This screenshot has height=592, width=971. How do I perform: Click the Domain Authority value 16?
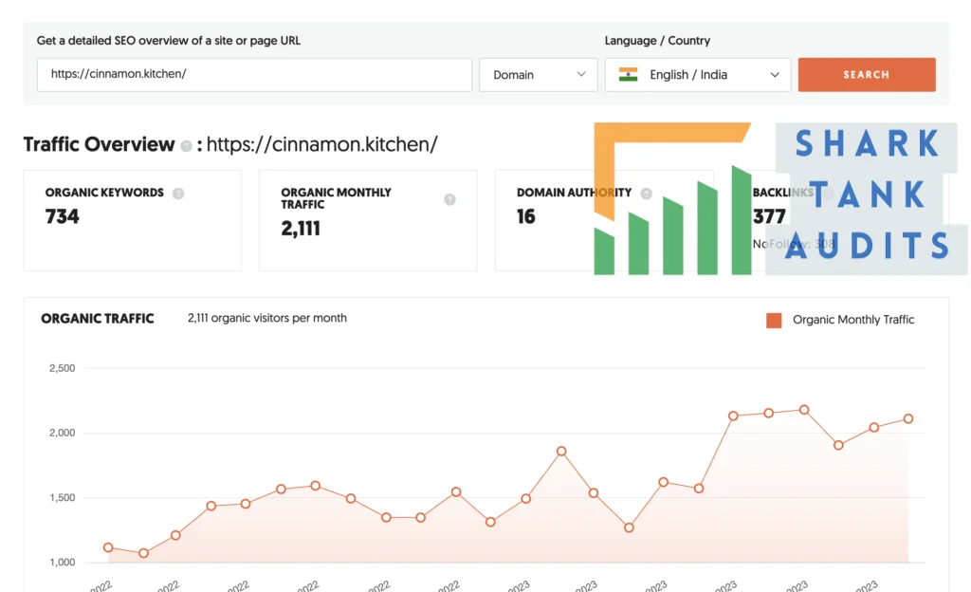click(x=525, y=216)
